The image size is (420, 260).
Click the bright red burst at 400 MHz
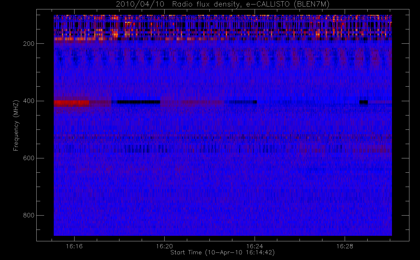[x=71, y=103]
